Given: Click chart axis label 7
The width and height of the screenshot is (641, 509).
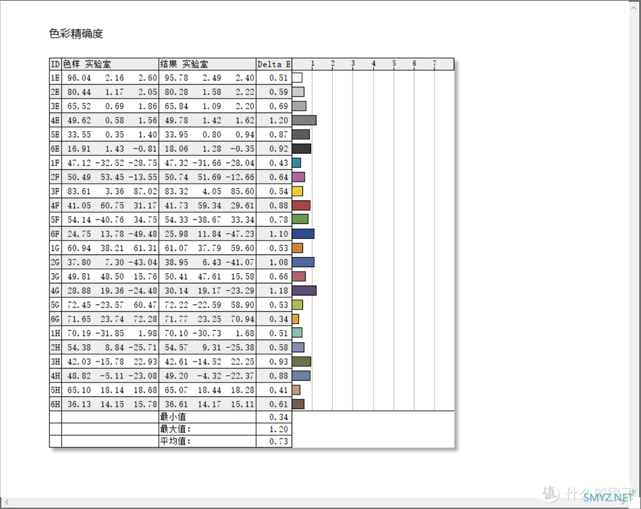Looking at the screenshot, I should point(434,64).
